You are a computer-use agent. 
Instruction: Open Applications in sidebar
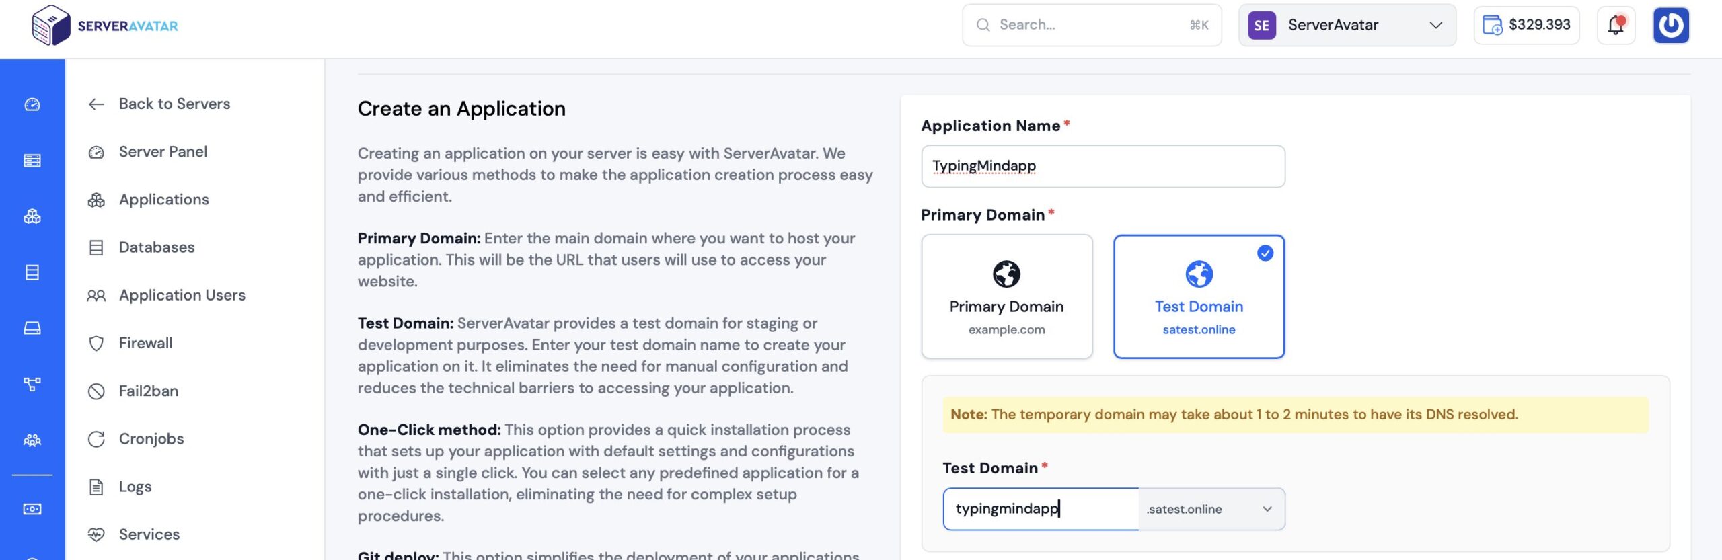149,200
